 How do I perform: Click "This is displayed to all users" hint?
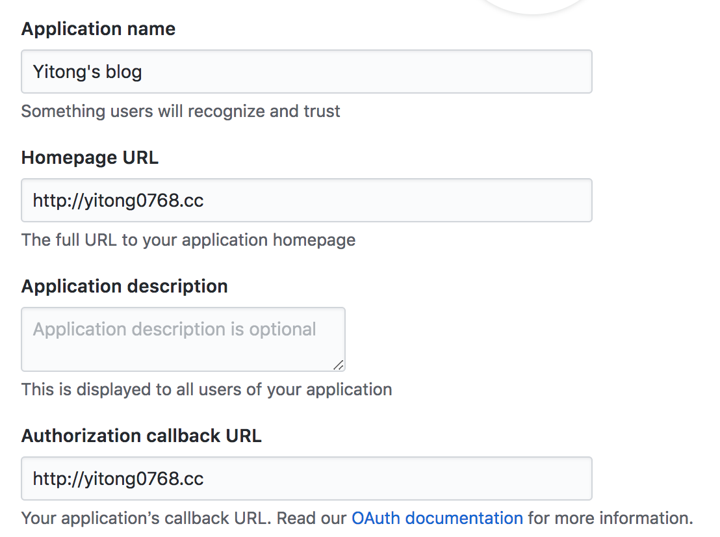[207, 389]
